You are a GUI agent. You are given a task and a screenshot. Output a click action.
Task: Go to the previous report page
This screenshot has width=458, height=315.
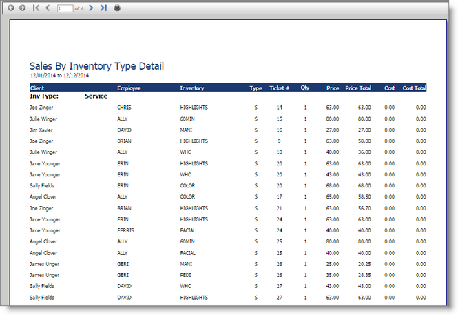48,8
